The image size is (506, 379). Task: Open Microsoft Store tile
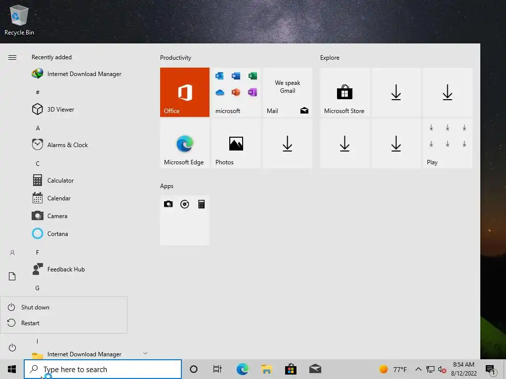click(x=344, y=92)
